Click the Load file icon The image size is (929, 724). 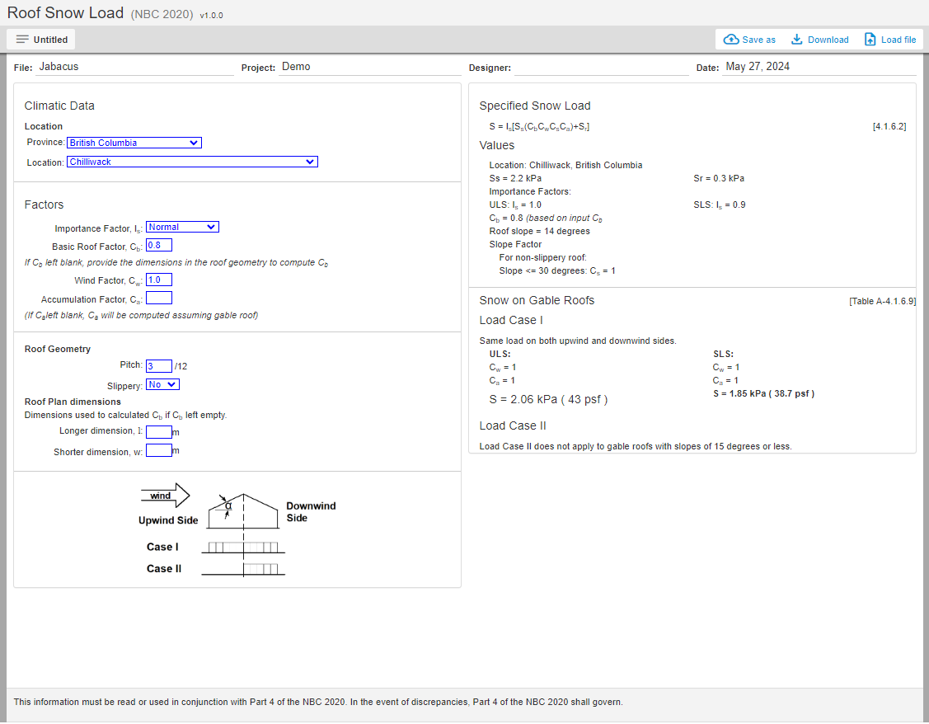coord(870,40)
